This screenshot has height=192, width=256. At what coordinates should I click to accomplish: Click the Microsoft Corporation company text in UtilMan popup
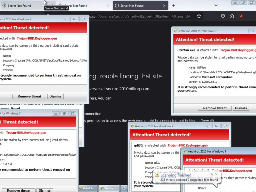pos(217,77)
